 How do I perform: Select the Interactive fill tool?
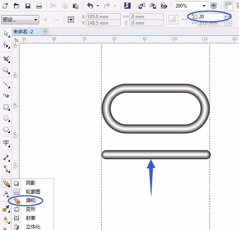coord(6,220)
